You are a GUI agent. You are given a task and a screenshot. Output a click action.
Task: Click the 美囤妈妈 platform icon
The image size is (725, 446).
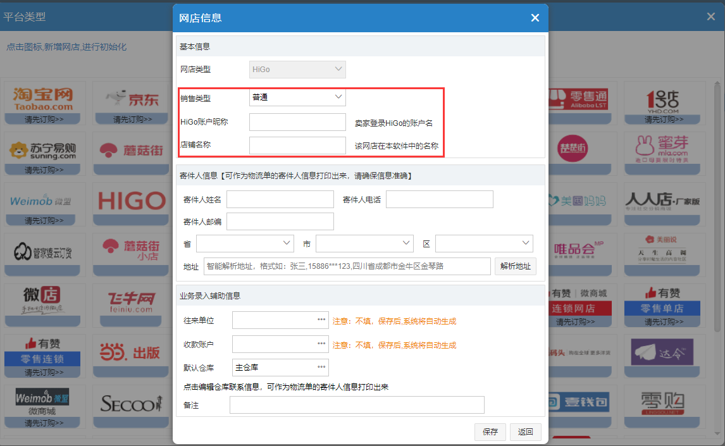click(x=578, y=201)
